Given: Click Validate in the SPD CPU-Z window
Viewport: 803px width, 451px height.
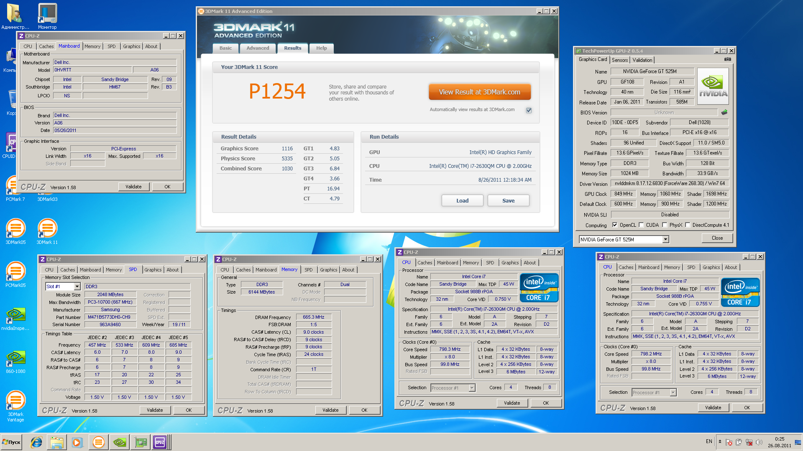Looking at the screenshot, I should point(155,410).
